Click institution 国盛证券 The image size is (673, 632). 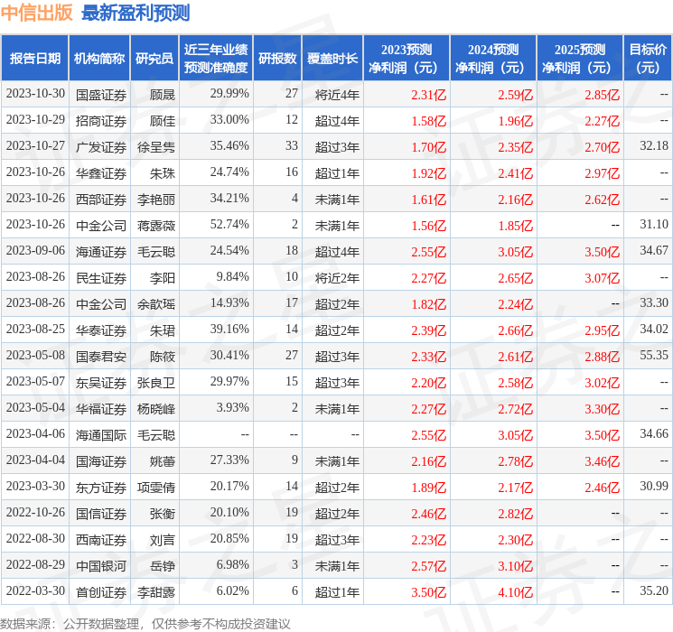tap(101, 95)
